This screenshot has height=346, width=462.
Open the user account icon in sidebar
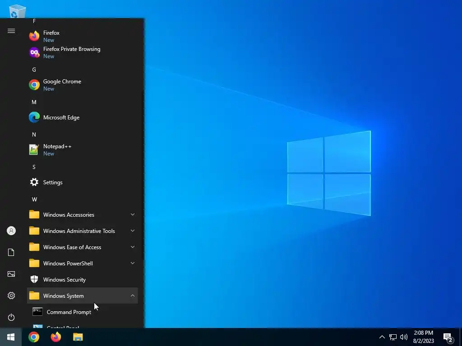click(x=11, y=231)
